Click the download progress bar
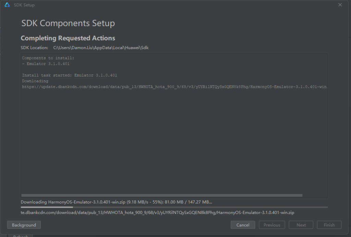351x237 pixels. pos(174,207)
